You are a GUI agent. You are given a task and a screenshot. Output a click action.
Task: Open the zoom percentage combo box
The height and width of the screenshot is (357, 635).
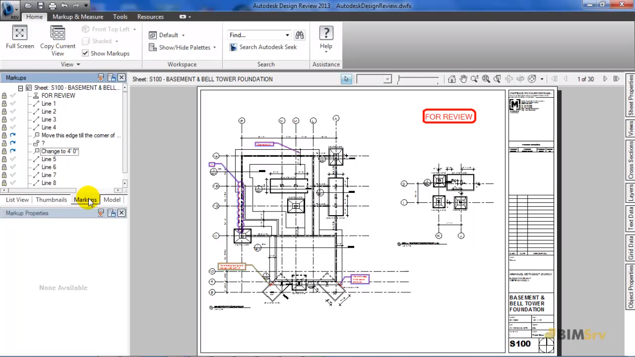pyautogui.click(x=375, y=79)
